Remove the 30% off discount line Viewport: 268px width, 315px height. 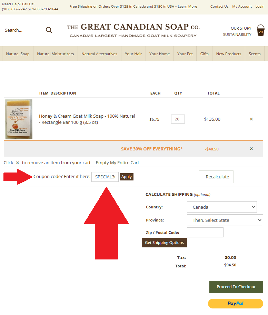[251, 149]
